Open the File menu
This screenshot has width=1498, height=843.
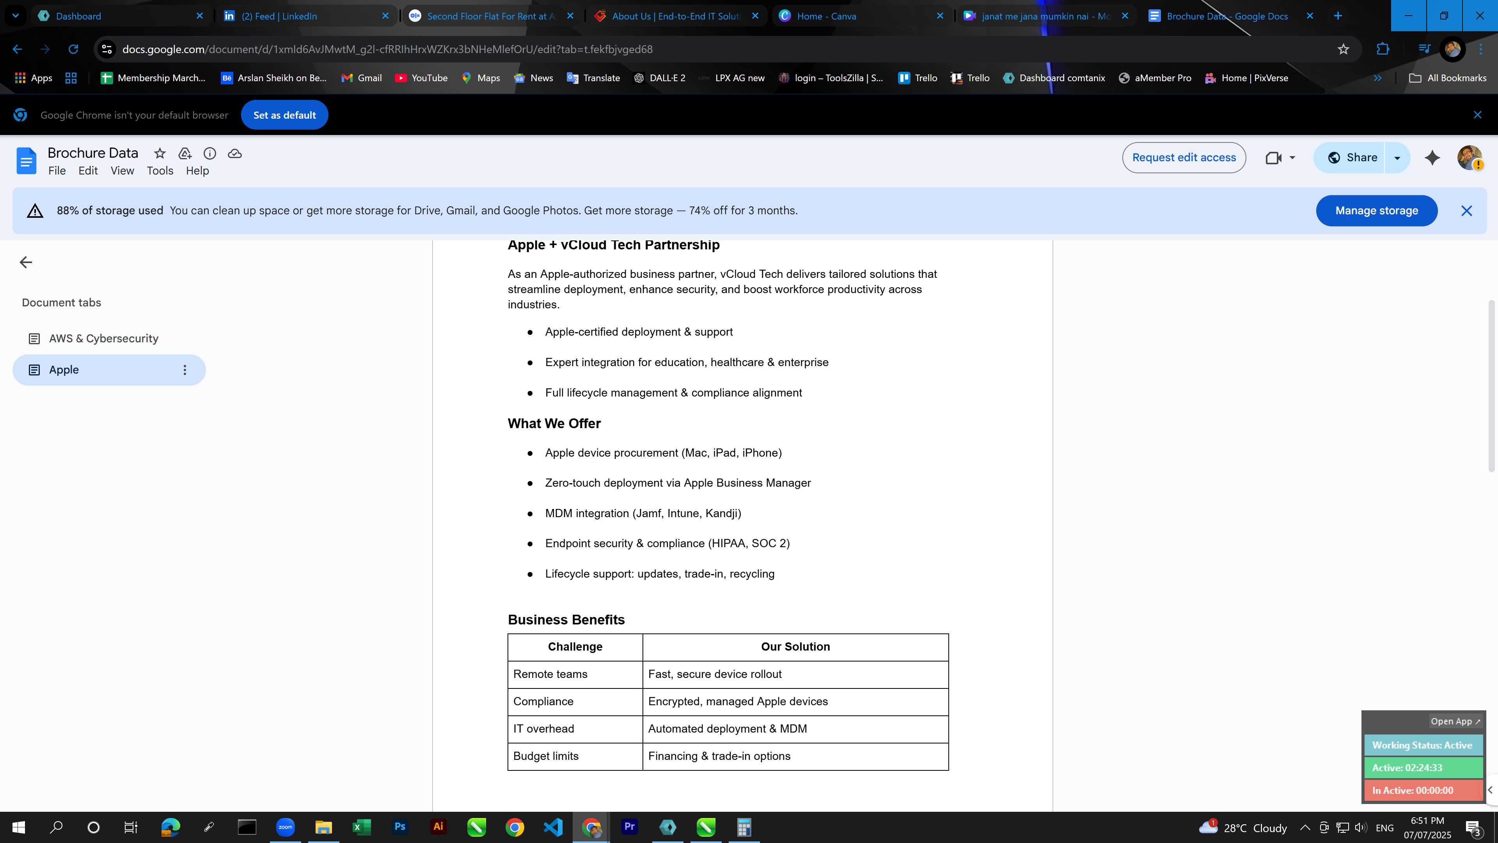click(x=57, y=171)
